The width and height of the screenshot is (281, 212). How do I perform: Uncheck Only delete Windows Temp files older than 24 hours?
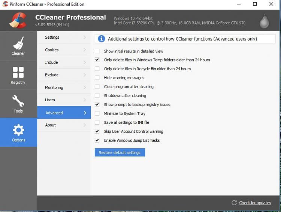click(97, 60)
